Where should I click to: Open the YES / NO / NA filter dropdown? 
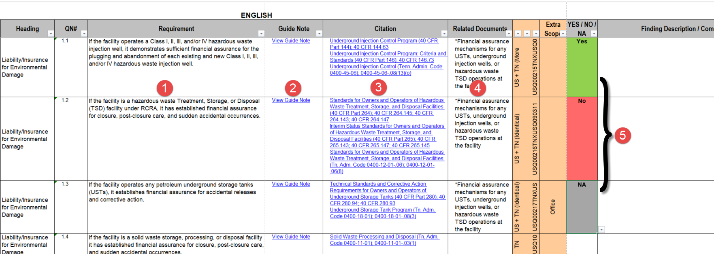point(594,34)
